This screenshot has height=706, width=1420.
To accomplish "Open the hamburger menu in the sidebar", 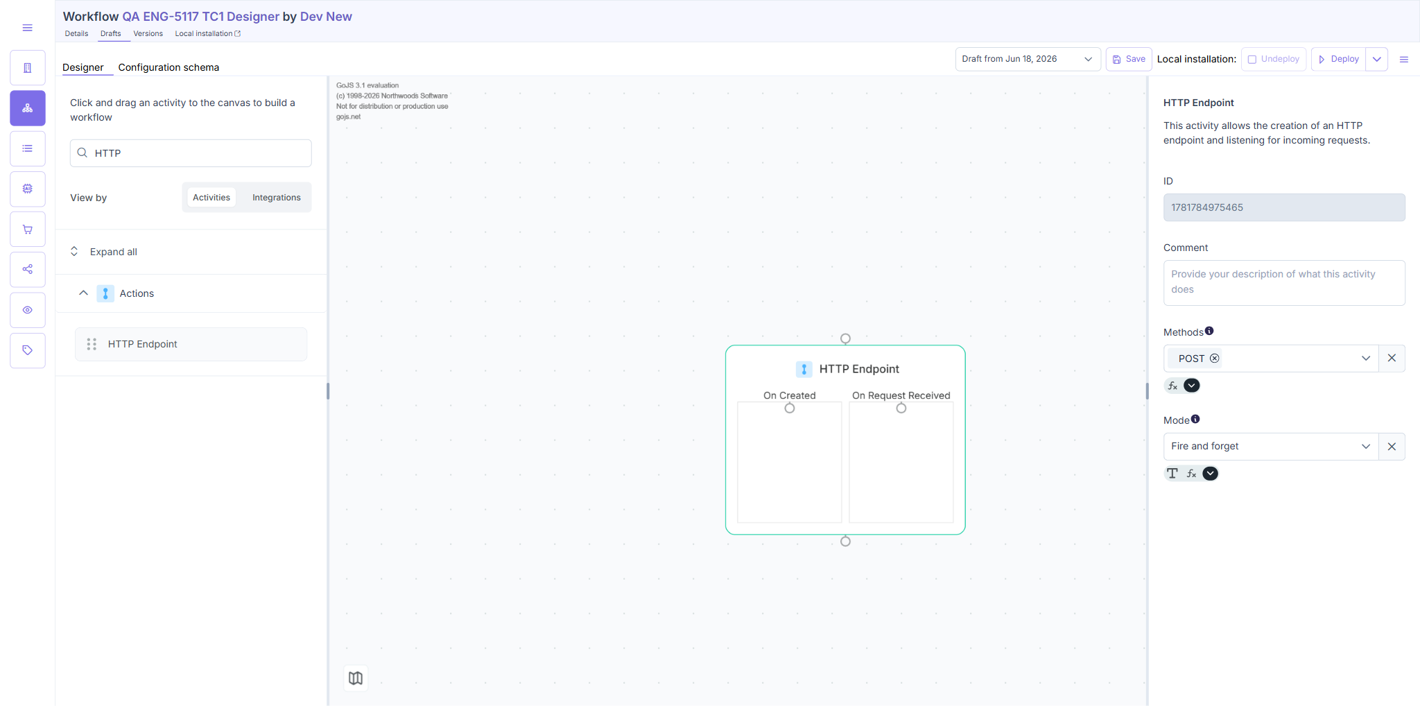I will tap(28, 28).
